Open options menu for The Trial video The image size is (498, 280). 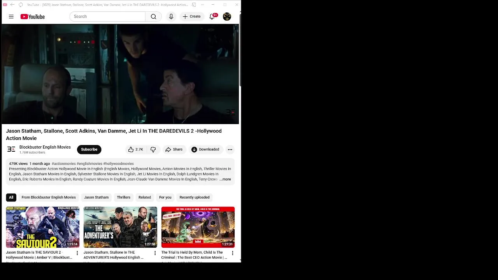pyautogui.click(x=233, y=253)
